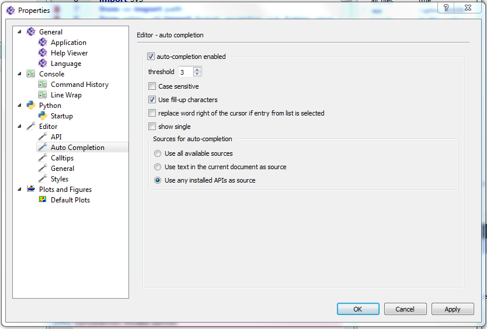Click the Cancel button
Screen dimensions: 487x329
(x=405, y=309)
